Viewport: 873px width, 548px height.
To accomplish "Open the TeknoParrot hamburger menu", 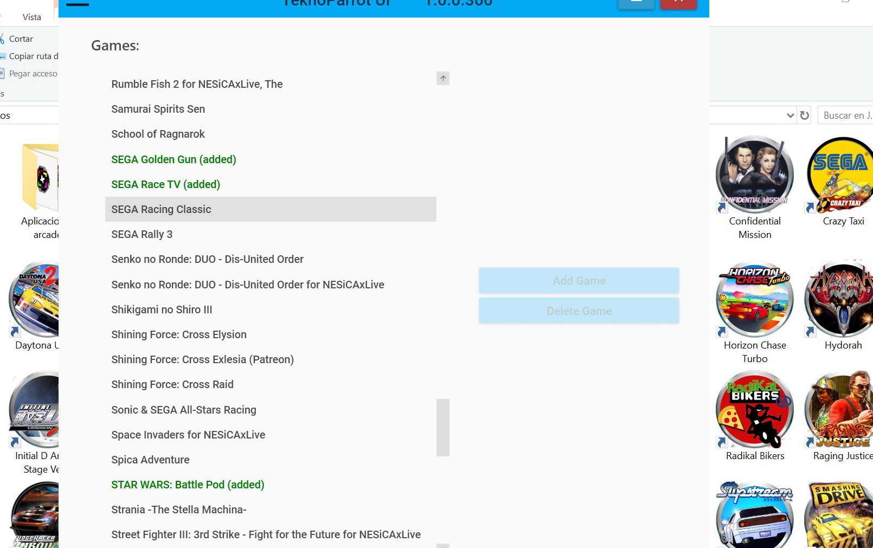I will [78, 3].
